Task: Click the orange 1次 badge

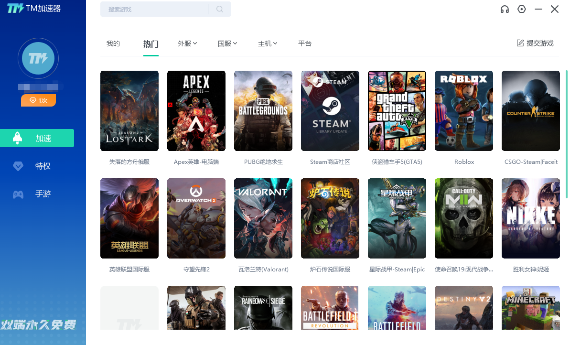Action: (38, 100)
